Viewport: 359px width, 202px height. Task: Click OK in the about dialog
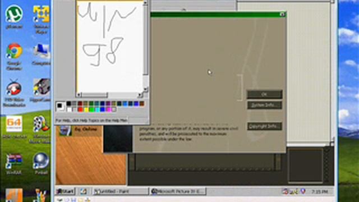264,94
